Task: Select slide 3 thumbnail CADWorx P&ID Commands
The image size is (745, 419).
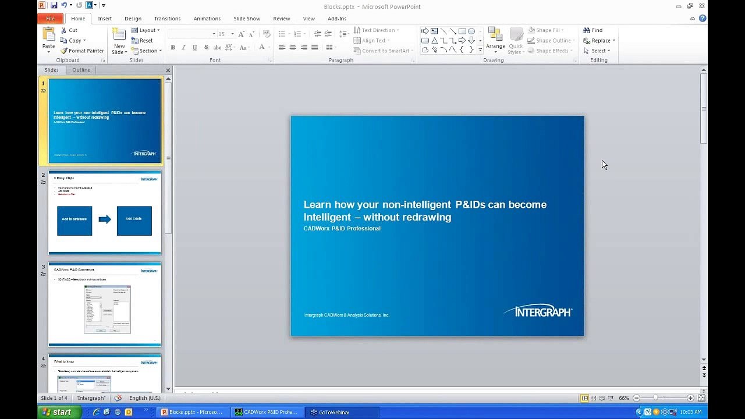Action: [105, 304]
